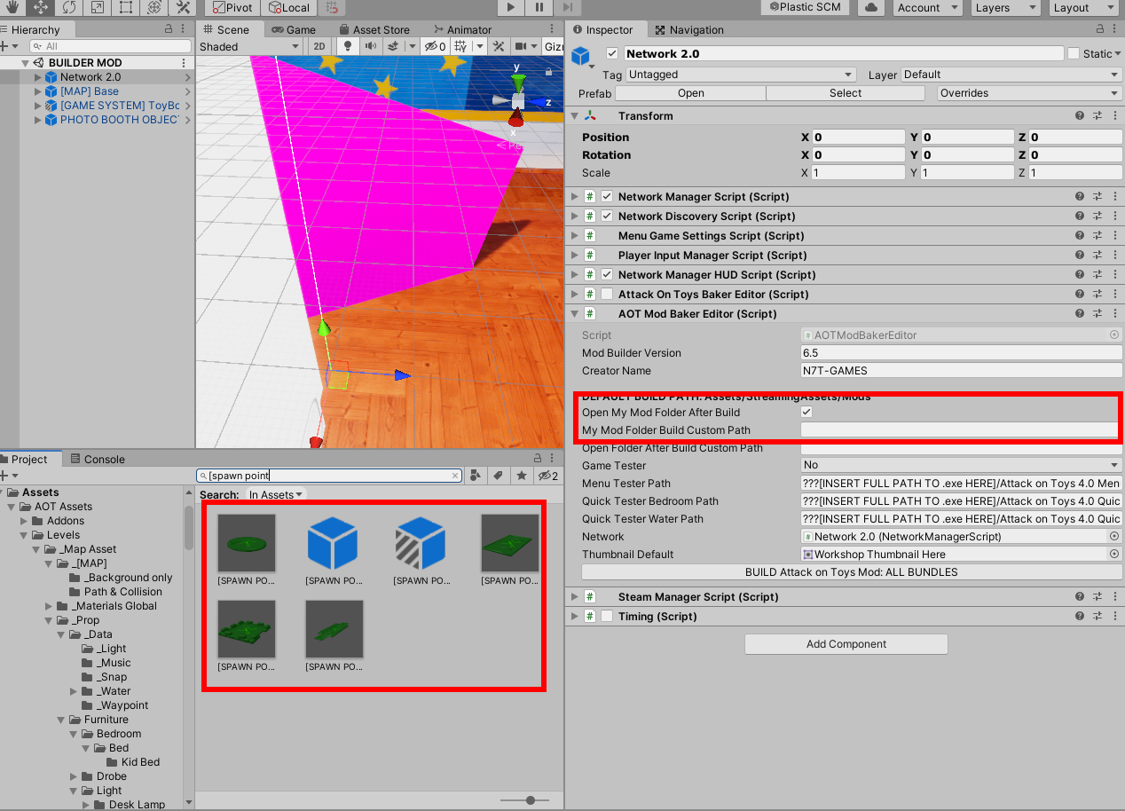Select the Rotate tool

(x=68, y=7)
